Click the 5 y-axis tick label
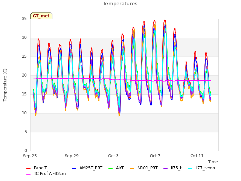 tap(26, 132)
